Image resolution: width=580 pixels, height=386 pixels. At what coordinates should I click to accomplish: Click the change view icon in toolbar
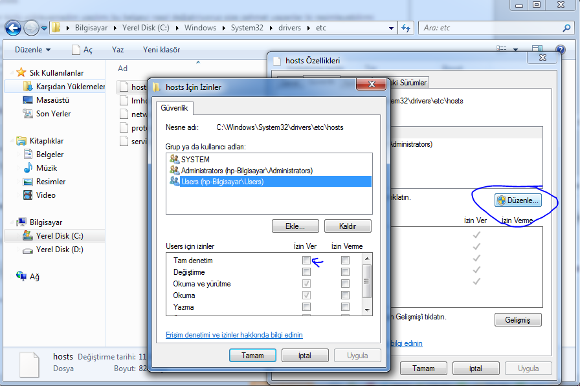[x=501, y=48]
